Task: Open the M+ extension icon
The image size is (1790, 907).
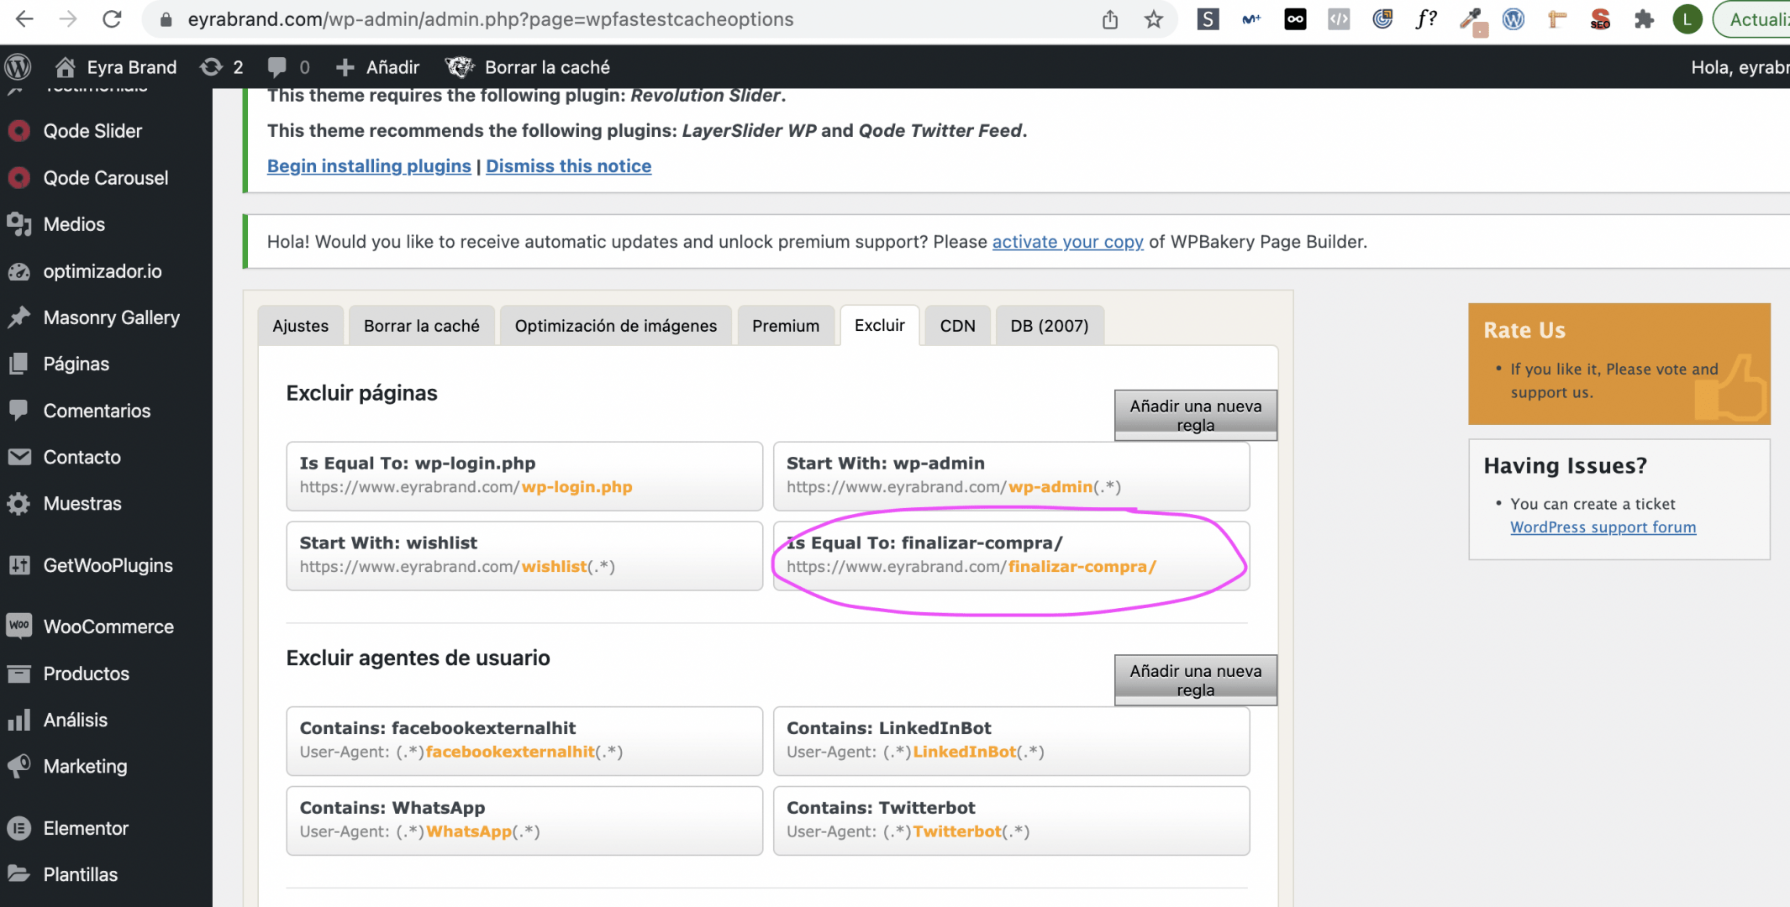Action: (x=1251, y=19)
